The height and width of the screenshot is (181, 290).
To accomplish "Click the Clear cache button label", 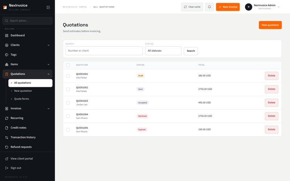I will [x=194, y=7].
